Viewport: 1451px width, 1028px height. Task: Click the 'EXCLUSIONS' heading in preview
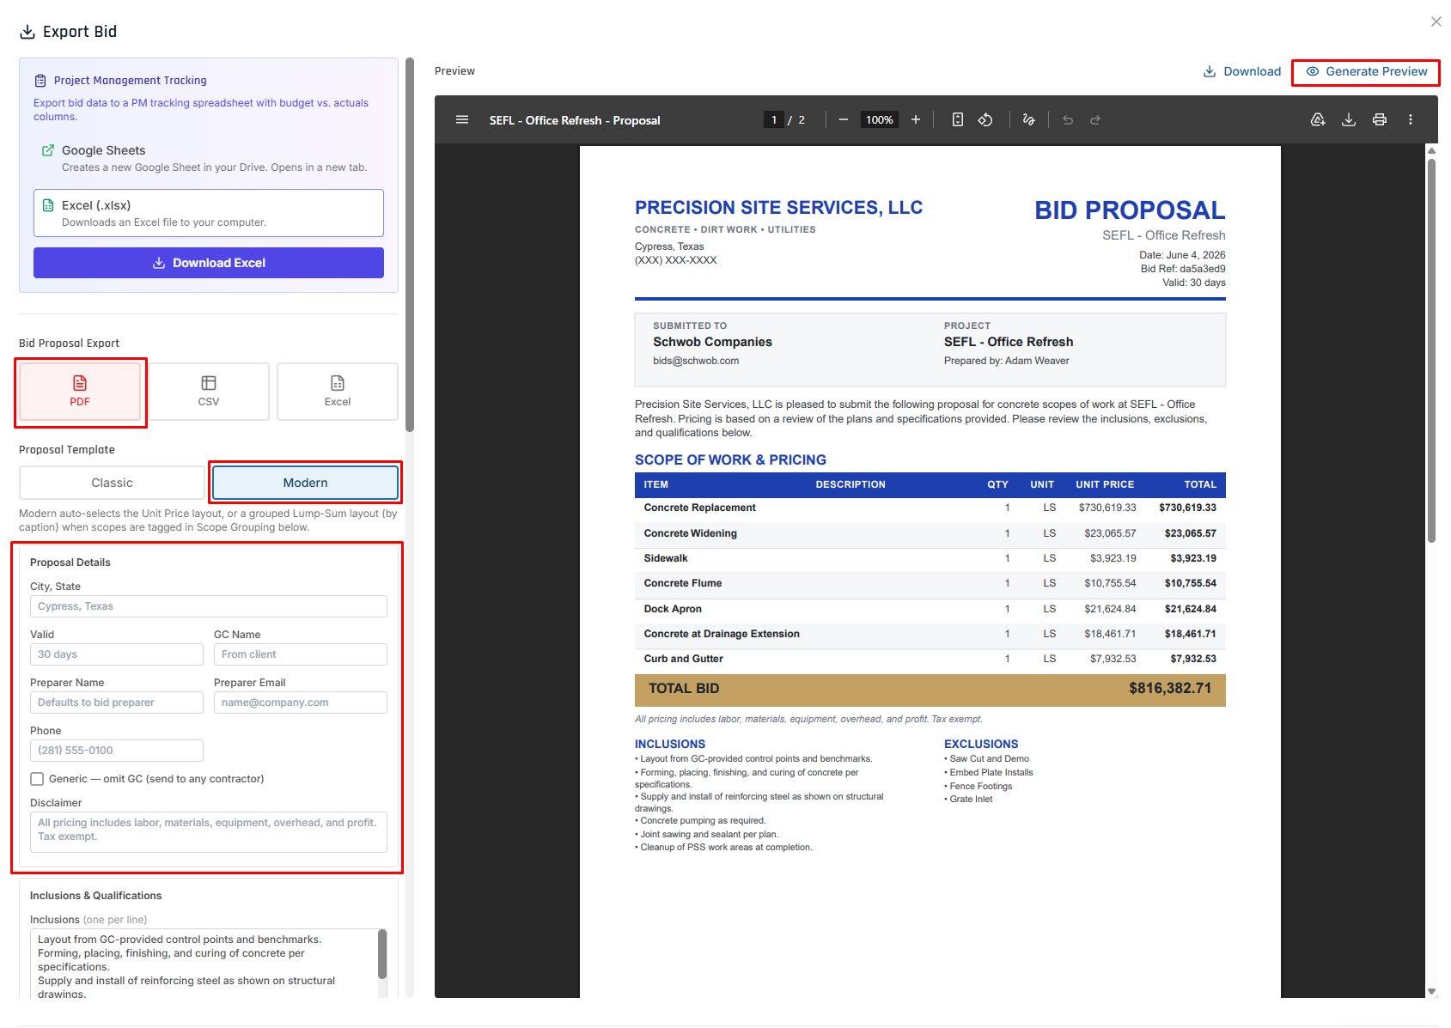[981, 745]
